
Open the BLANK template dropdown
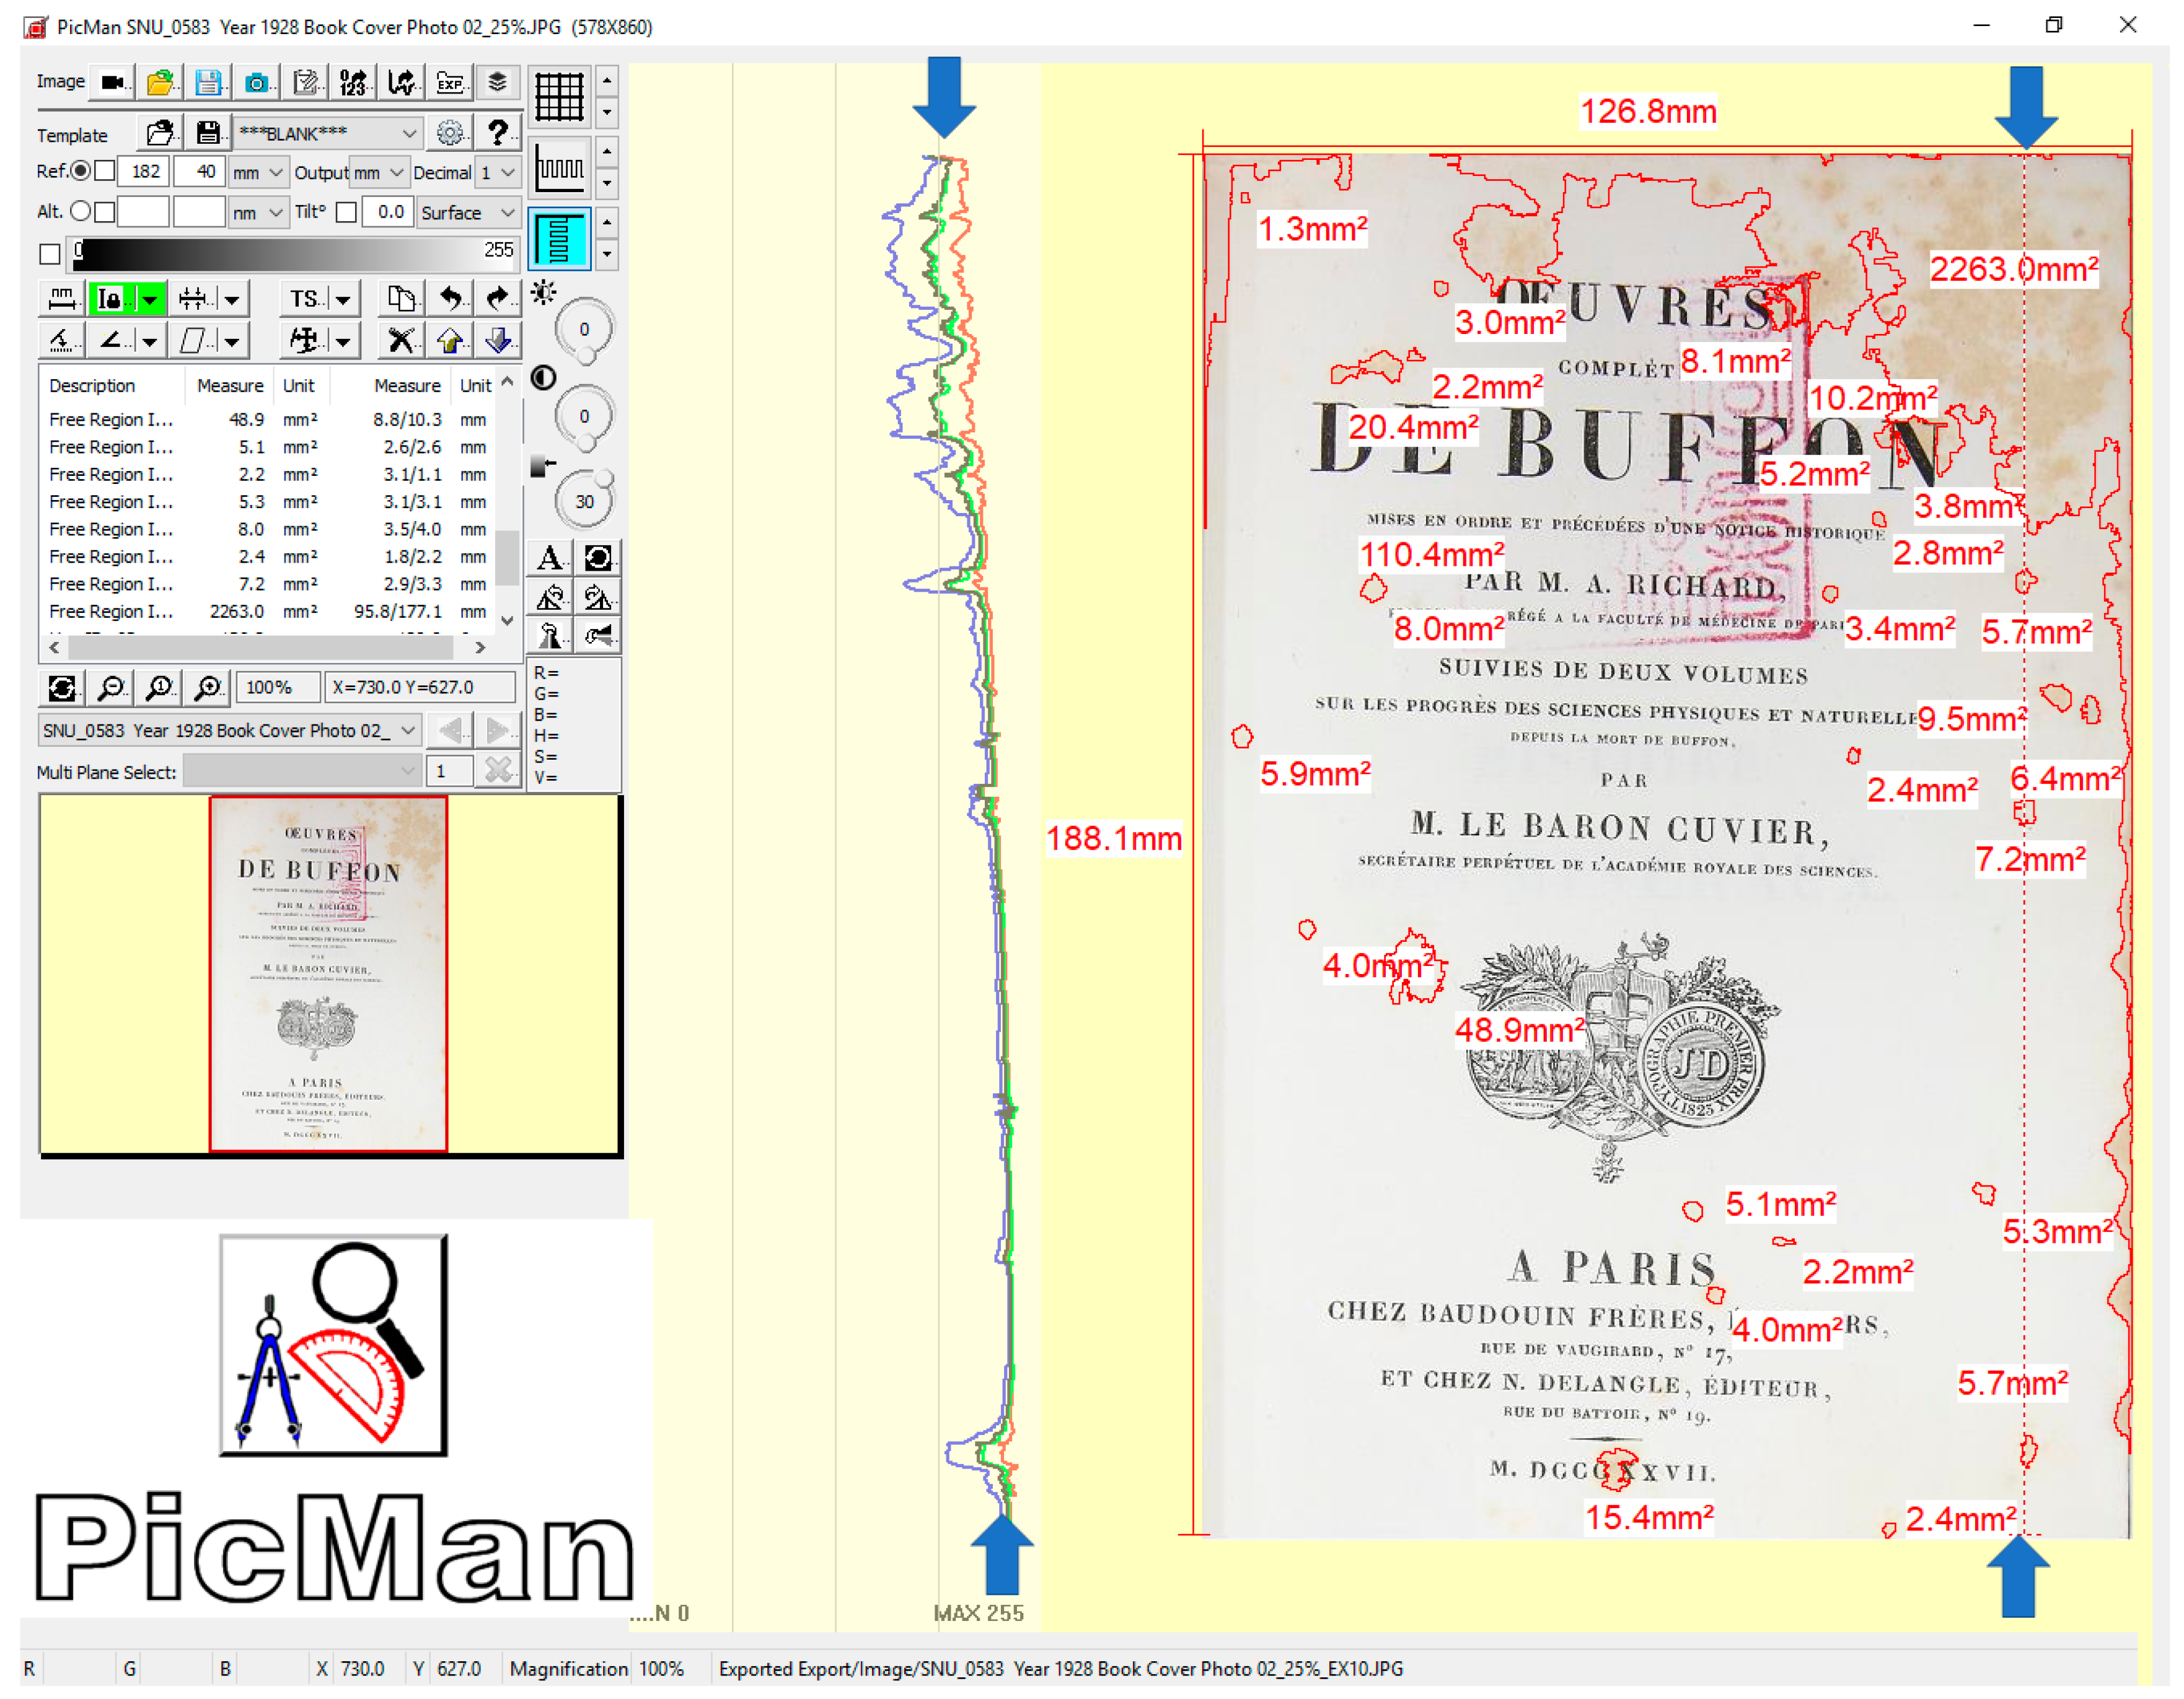(x=327, y=133)
